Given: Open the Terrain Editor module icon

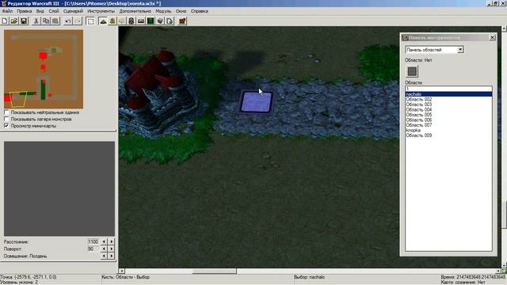Looking at the screenshot, I should 103,21.
